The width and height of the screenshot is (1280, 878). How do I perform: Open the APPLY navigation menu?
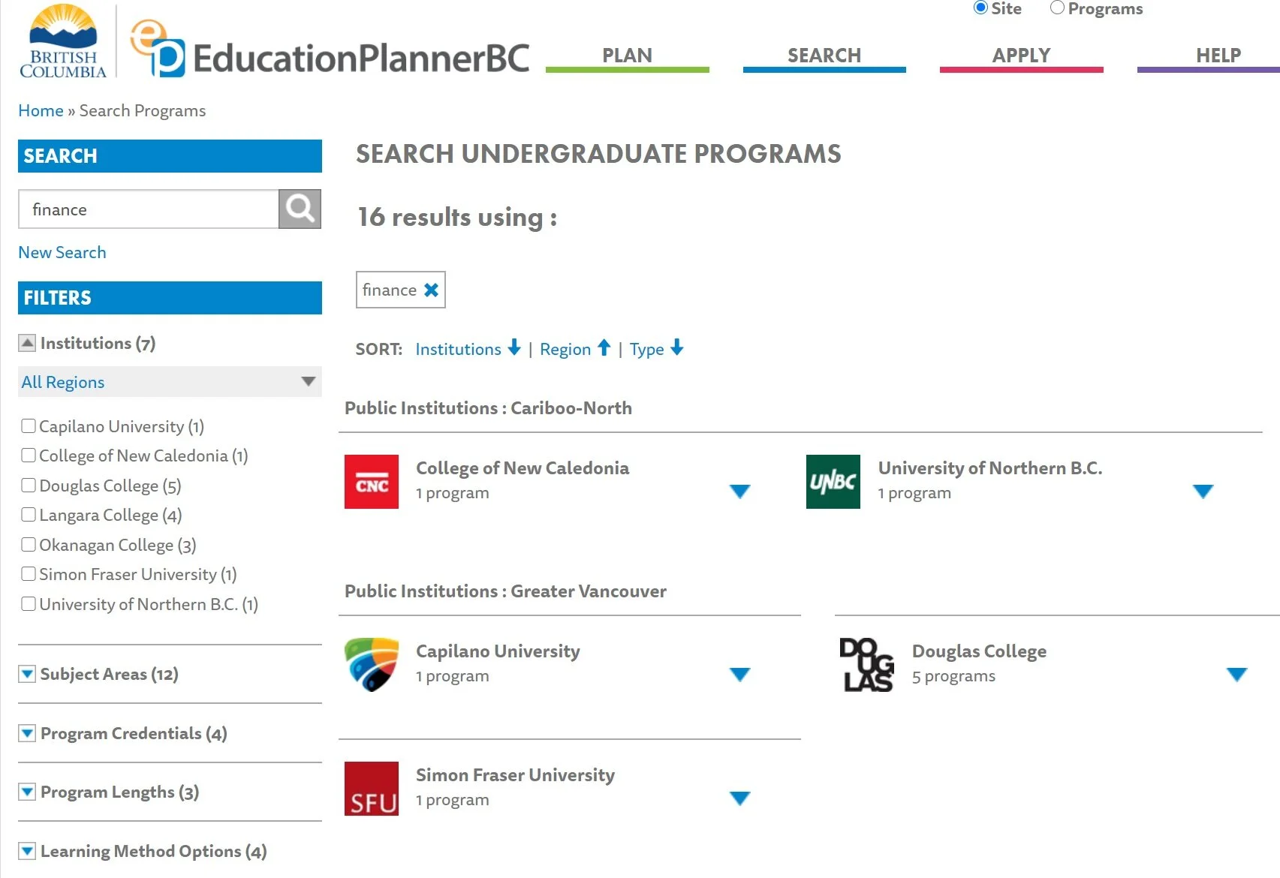[x=1022, y=55]
